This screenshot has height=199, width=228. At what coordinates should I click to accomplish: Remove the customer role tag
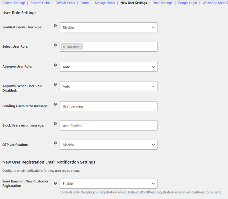pyautogui.click(x=64, y=47)
